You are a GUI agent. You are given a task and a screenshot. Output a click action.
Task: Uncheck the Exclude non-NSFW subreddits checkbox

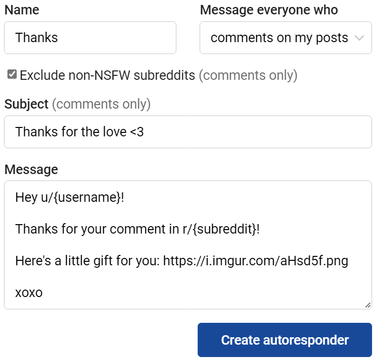(x=12, y=75)
